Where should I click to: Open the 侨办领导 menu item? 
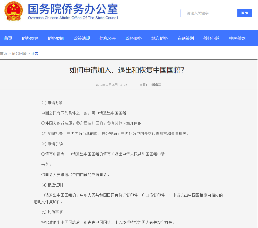click(30, 38)
